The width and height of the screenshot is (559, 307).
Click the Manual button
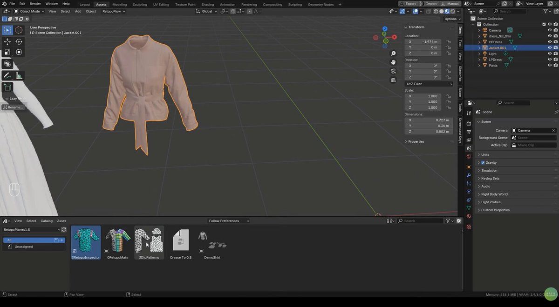[450, 4]
